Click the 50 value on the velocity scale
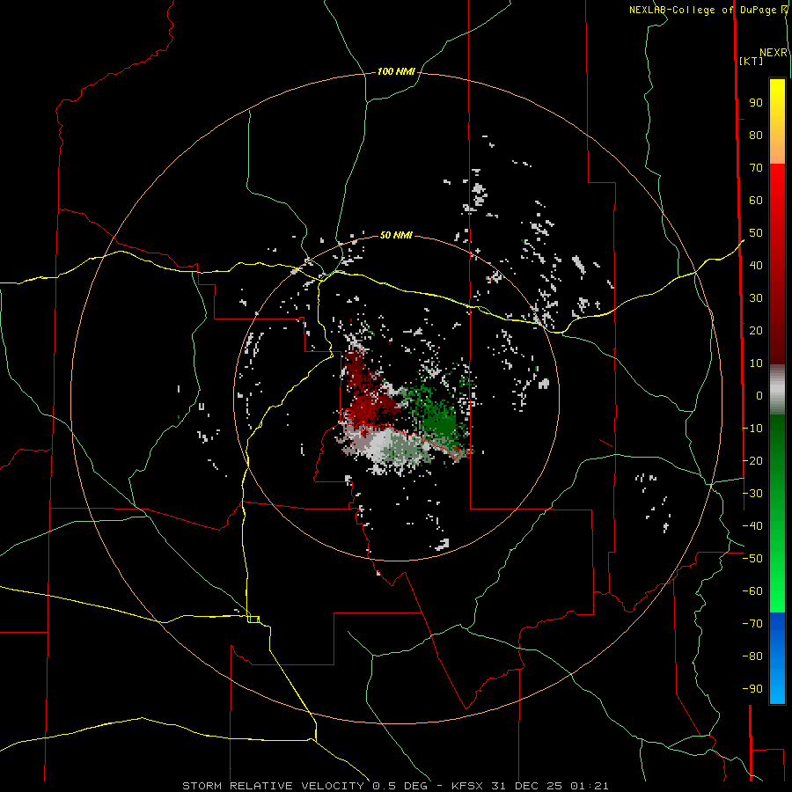 click(756, 233)
